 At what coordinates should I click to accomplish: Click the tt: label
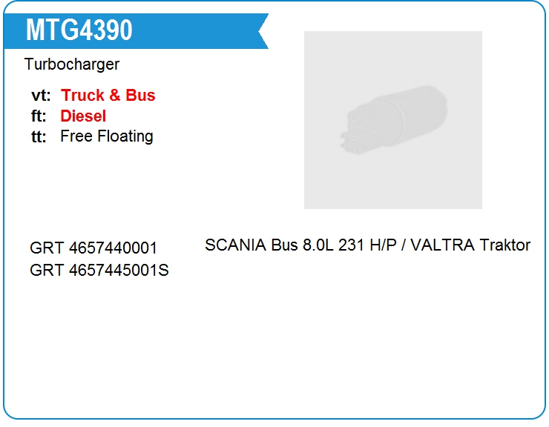(x=39, y=136)
